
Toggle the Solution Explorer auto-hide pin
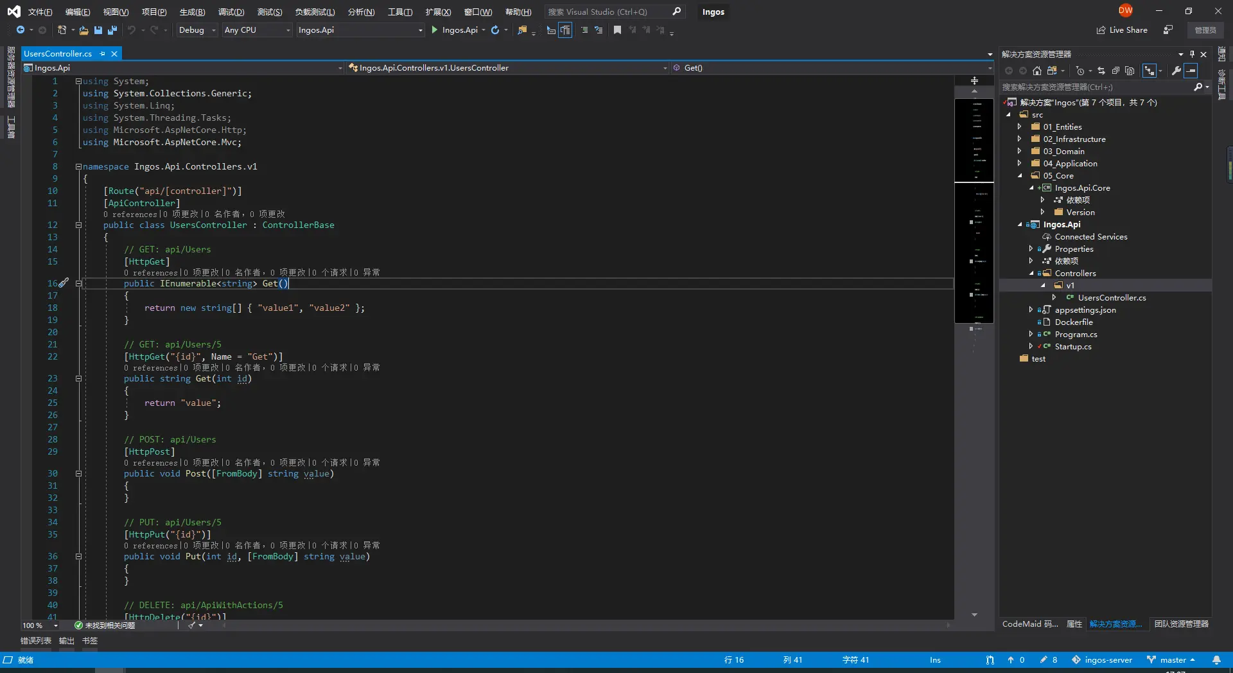pyautogui.click(x=1192, y=55)
